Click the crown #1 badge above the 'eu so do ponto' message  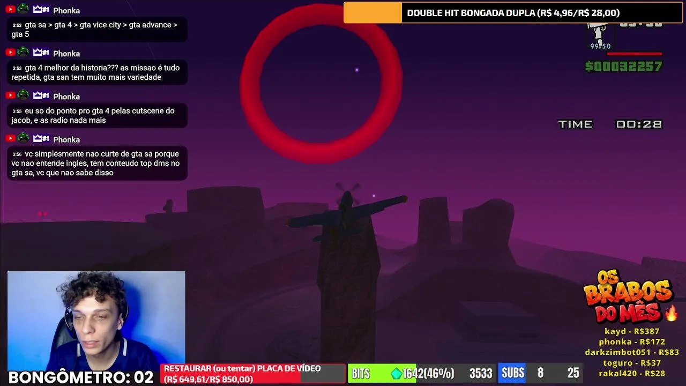[x=41, y=95]
